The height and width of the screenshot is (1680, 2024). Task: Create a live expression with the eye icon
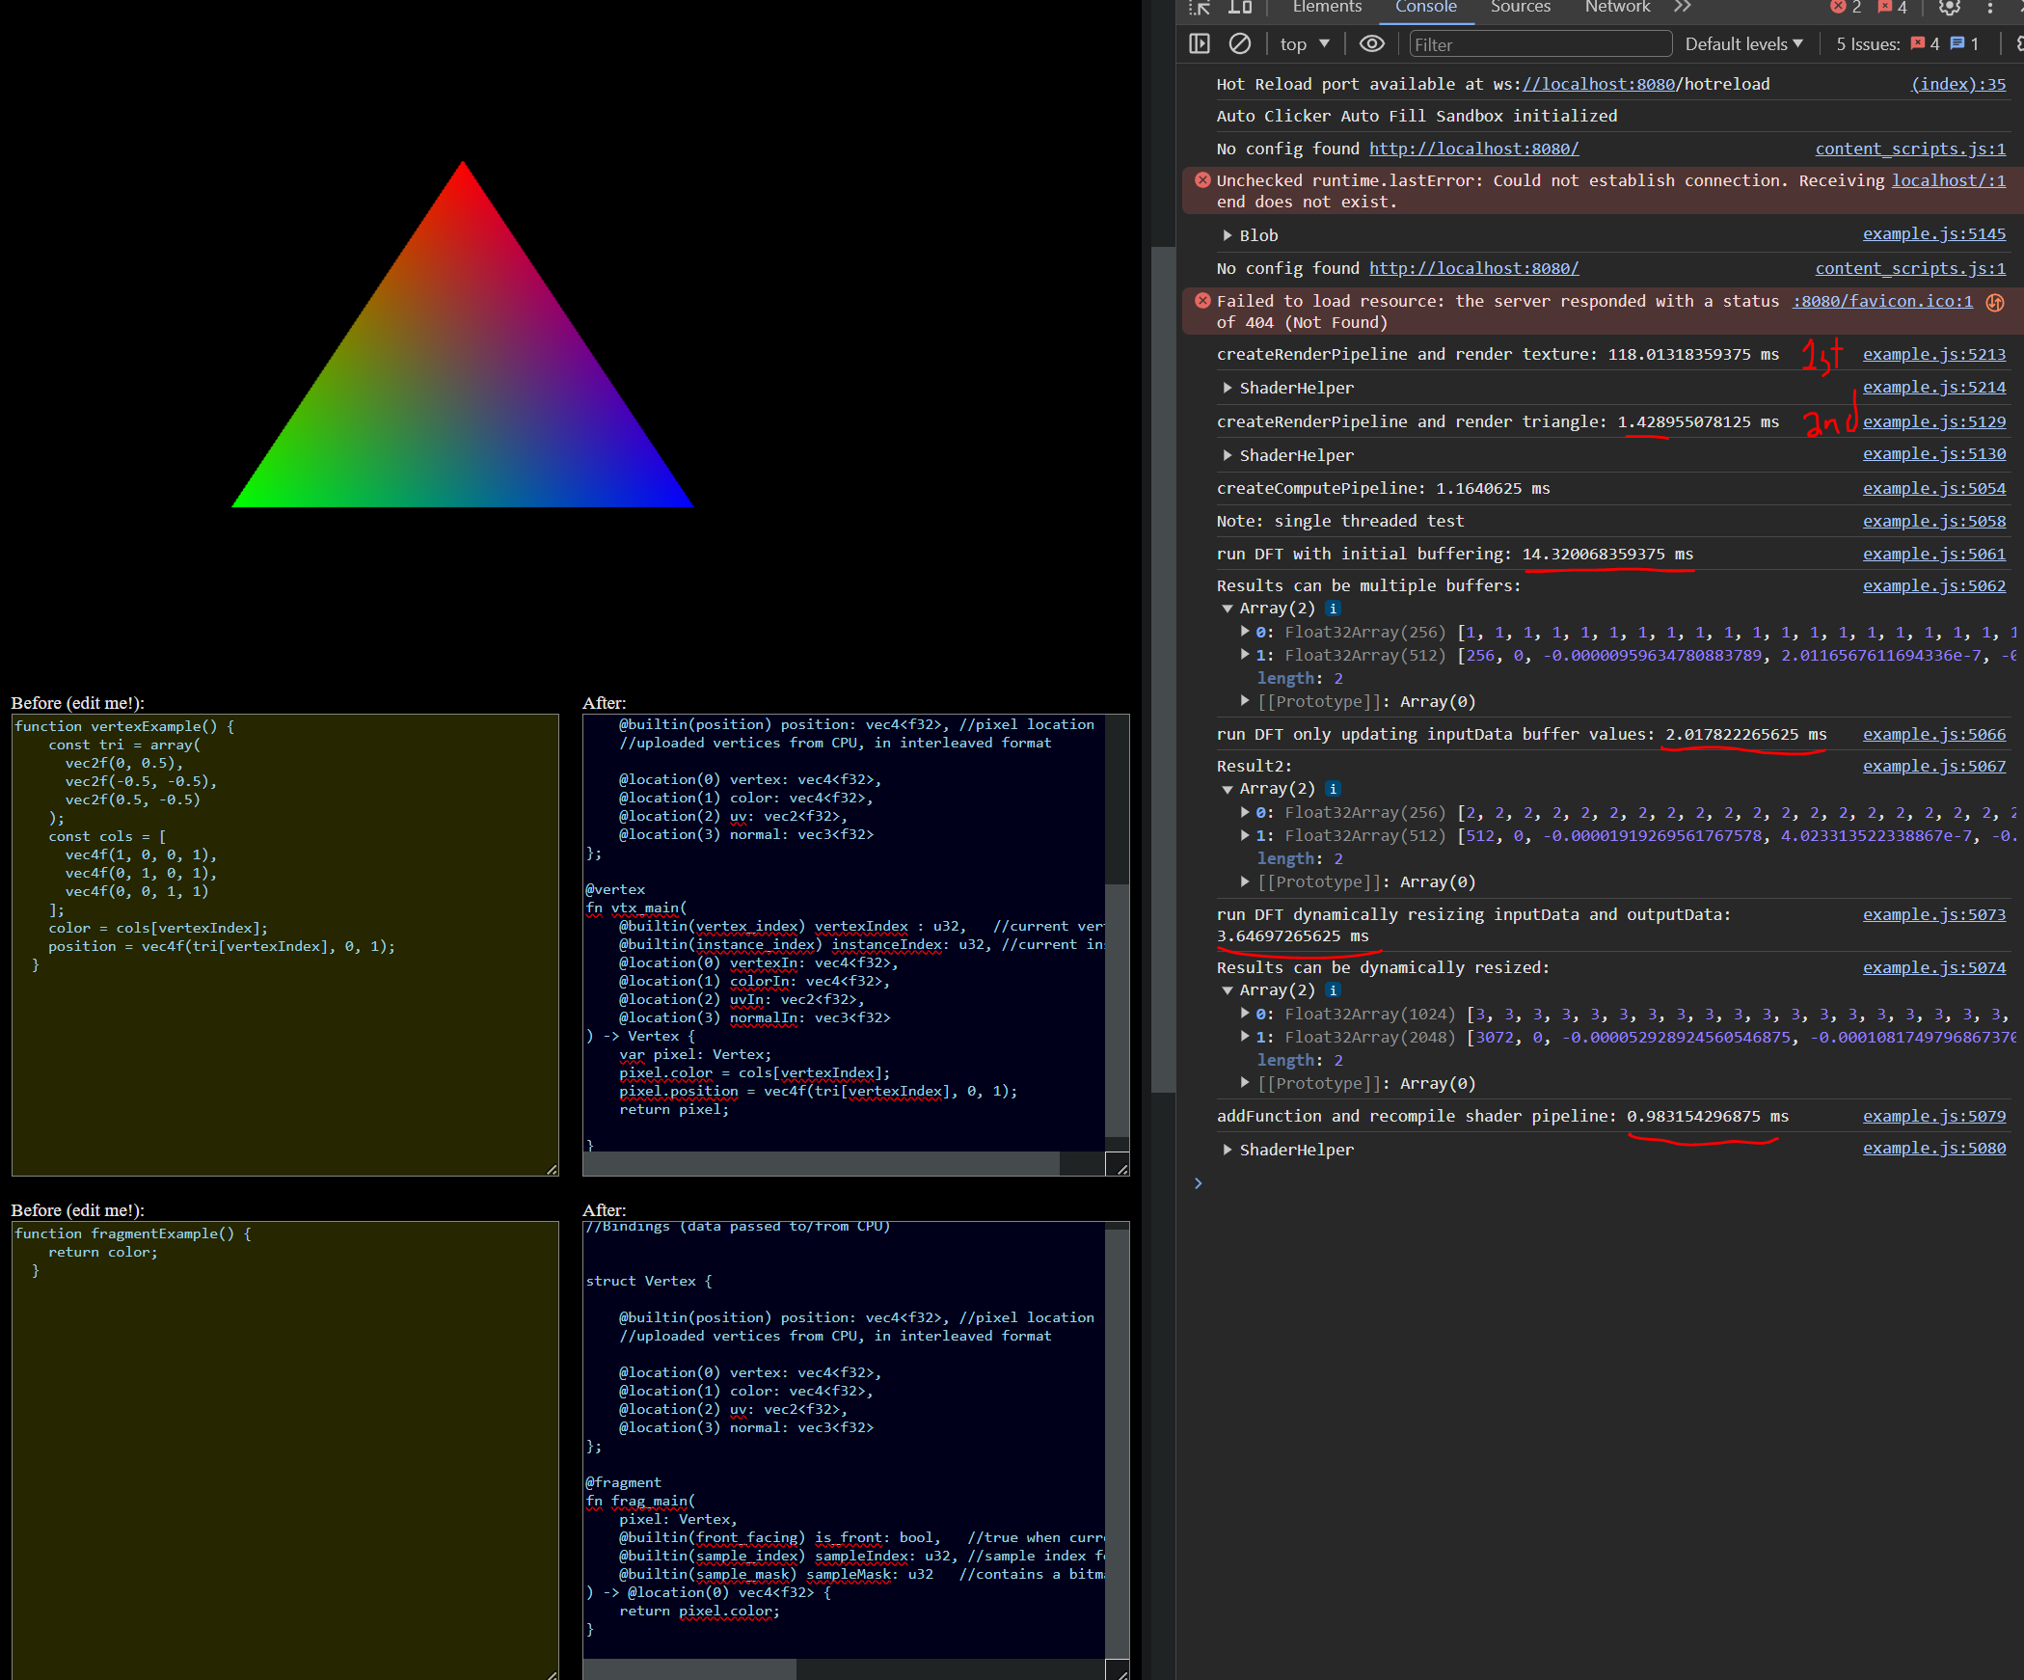pyautogui.click(x=1371, y=44)
